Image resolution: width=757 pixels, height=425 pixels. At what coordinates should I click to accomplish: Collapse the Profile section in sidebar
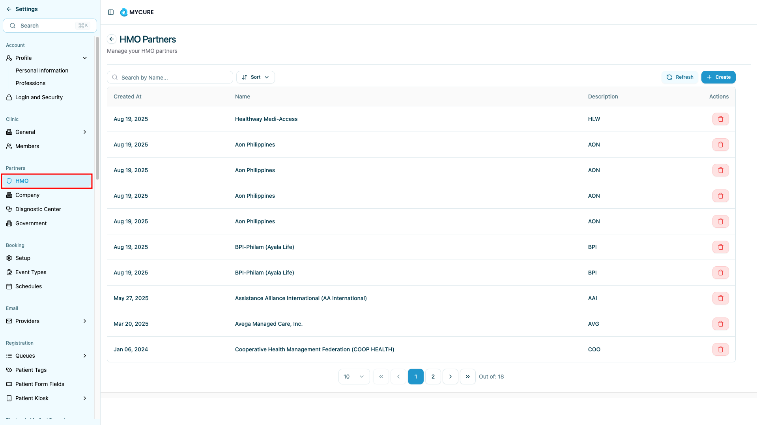pos(84,58)
